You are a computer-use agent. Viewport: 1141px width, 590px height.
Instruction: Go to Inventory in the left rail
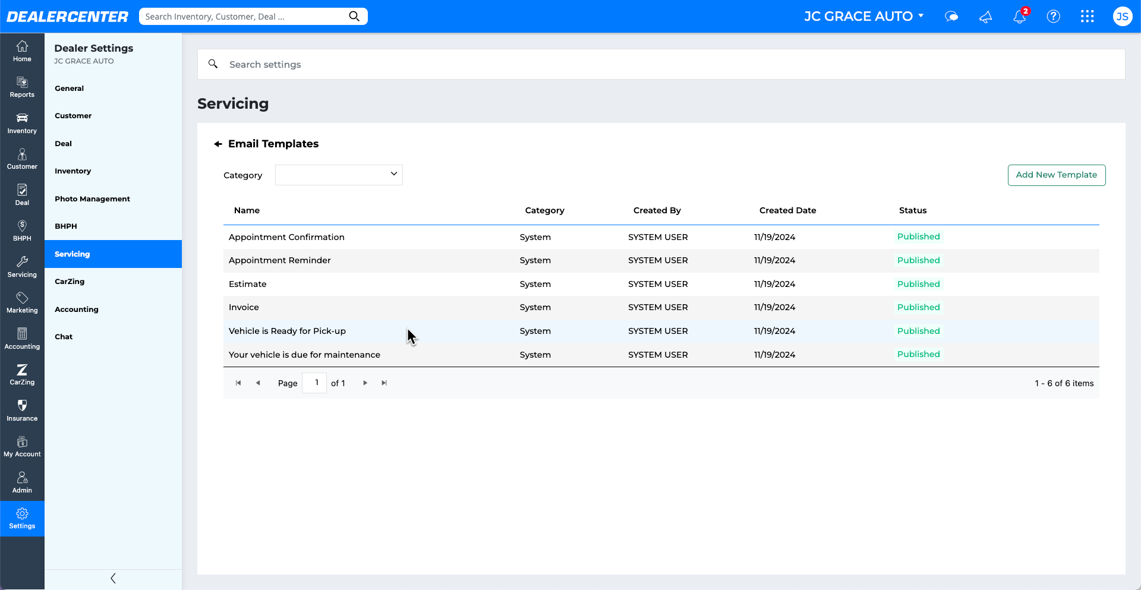(x=22, y=123)
